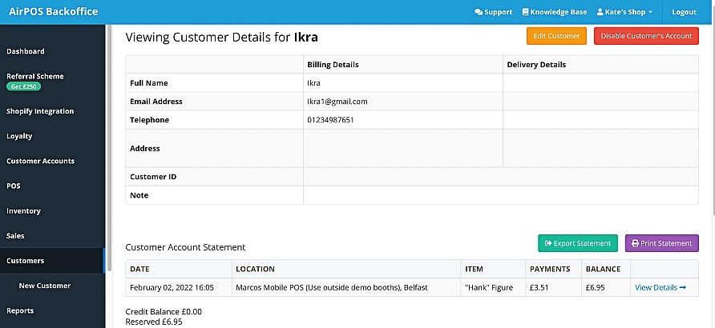Click the Logout link
This screenshot has height=328, width=715.
(684, 12)
